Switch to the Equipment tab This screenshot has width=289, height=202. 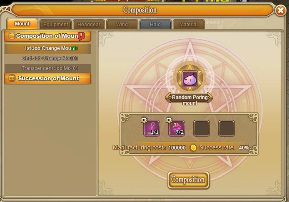coord(55,25)
